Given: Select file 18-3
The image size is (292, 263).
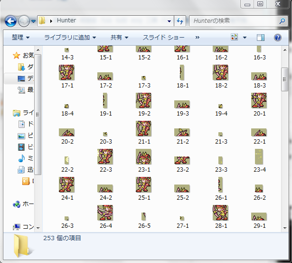Looking at the screenshot, I should coord(259,76).
